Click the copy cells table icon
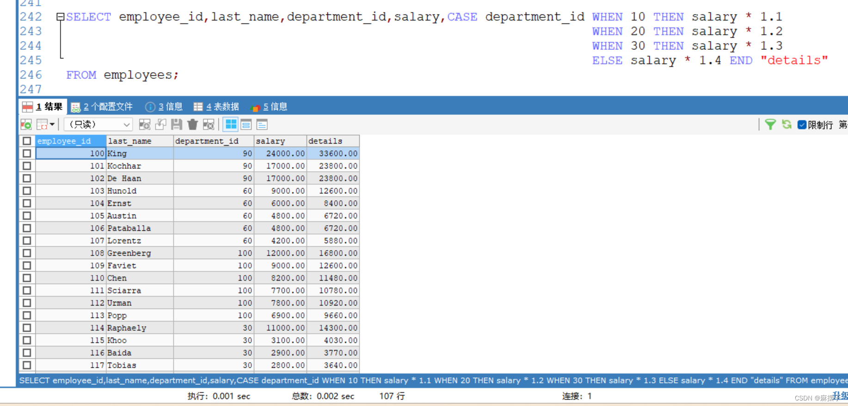 (42, 125)
